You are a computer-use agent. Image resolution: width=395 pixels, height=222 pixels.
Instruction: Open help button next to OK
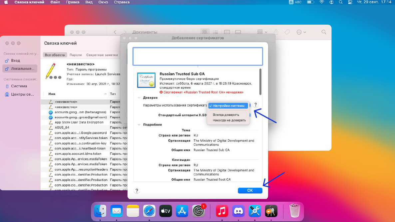137,190
